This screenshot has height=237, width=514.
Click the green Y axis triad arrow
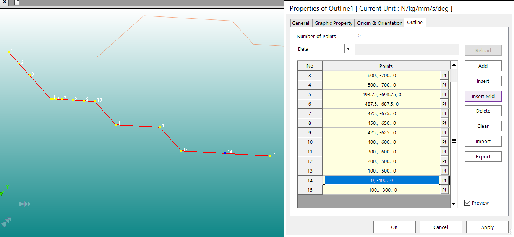click(x=3, y=192)
